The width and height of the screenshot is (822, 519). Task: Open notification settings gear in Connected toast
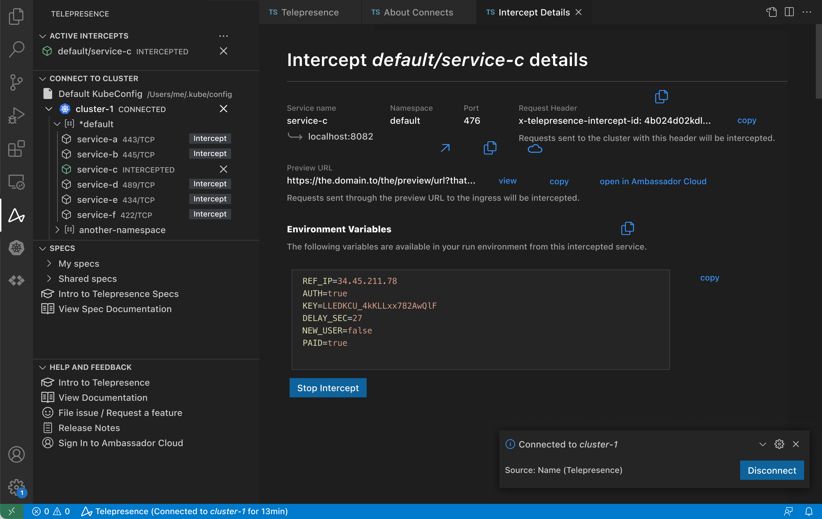[x=779, y=444]
